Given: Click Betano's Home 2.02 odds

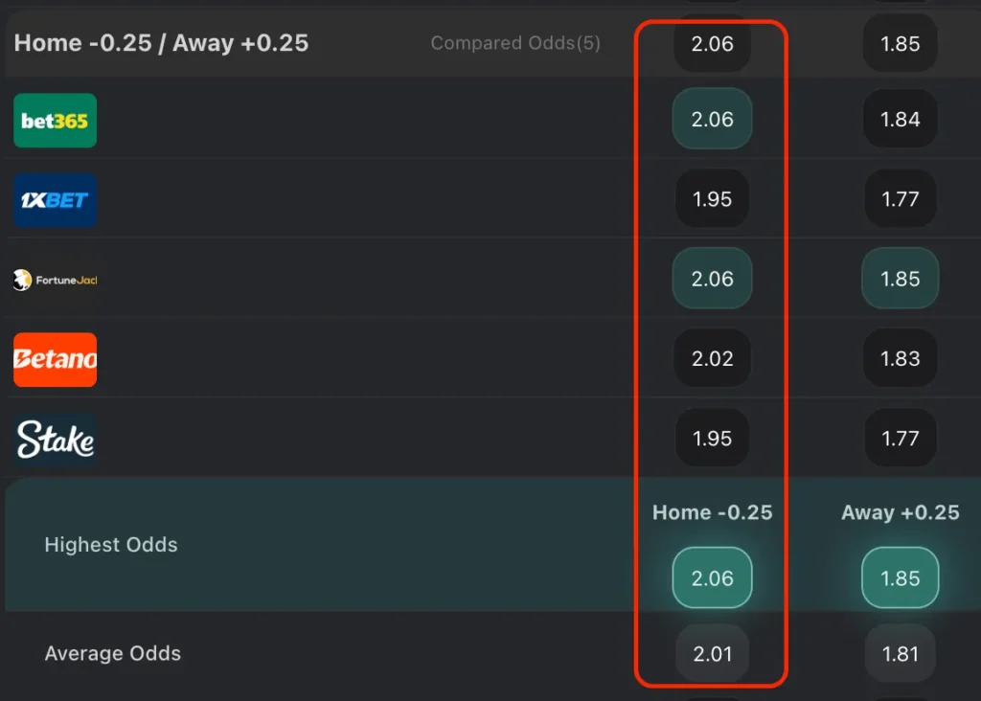Looking at the screenshot, I should click(x=712, y=358).
